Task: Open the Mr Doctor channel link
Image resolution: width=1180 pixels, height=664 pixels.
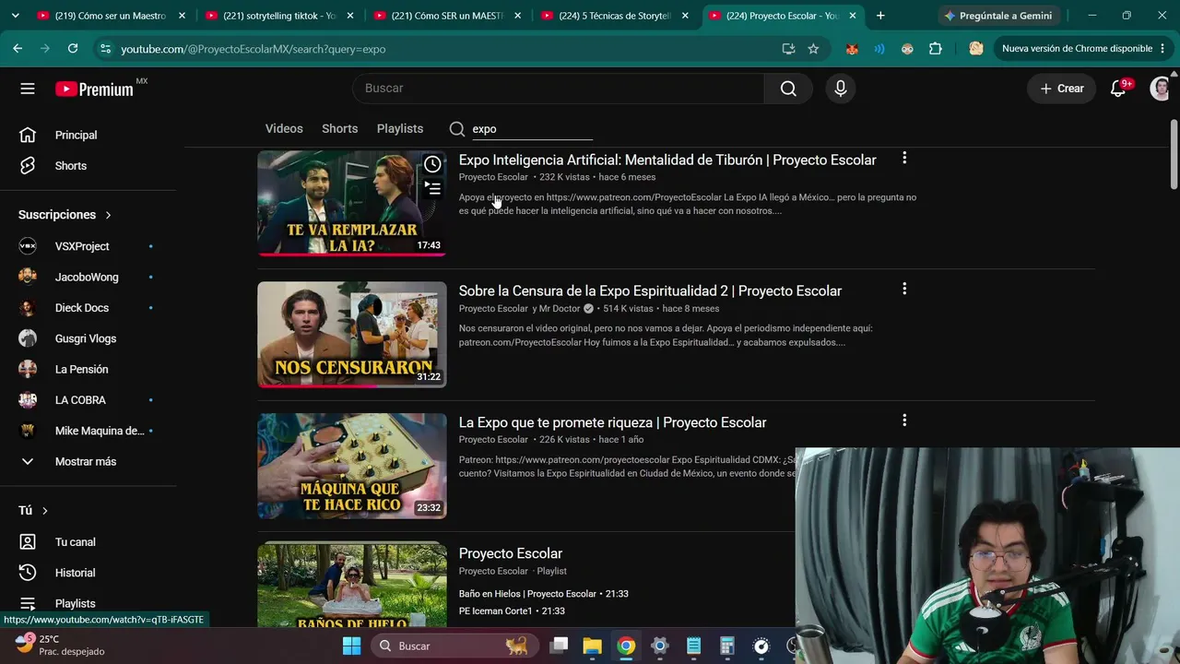Action: [558, 309]
